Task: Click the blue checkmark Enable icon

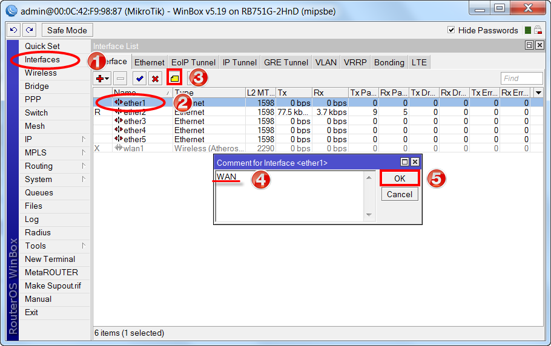Action: pyautogui.click(x=140, y=79)
